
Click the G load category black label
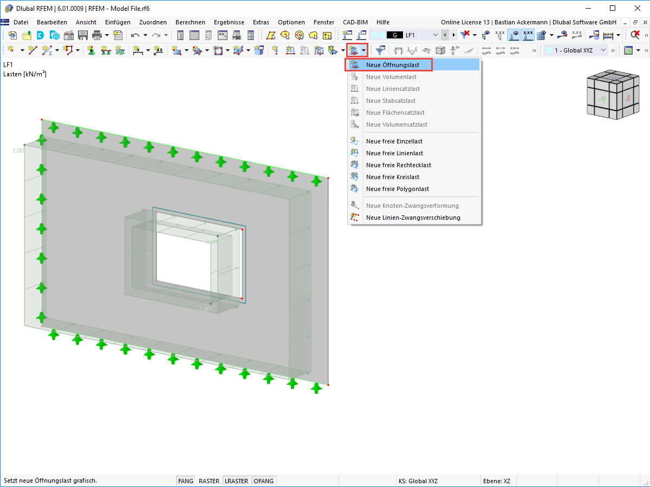[x=395, y=35]
